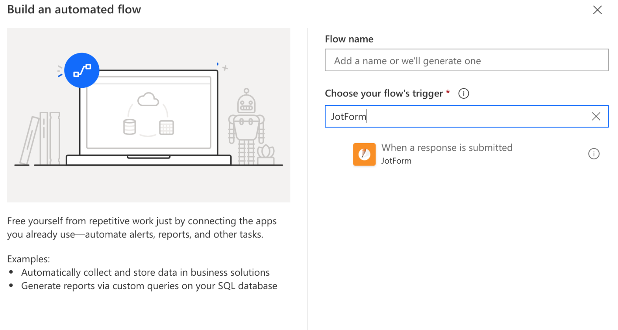Click the "Choose your flow's trigger" label
Image resolution: width=618 pixels, height=330 pixels.
click(x=384, y=94)
